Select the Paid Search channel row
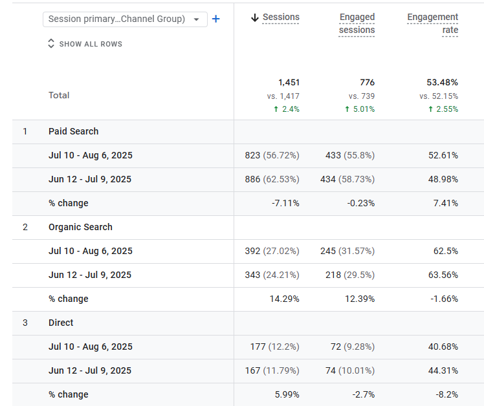This screenshot has width=484, height=406. click(x=74, y=131)
